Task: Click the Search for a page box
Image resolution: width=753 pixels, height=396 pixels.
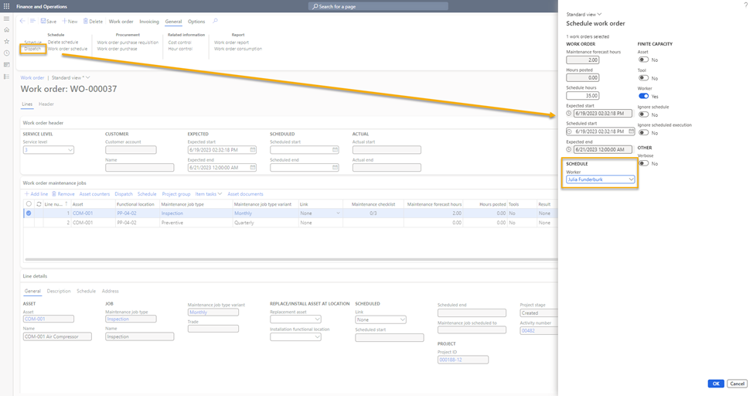Action: click(x=378, y=6)
